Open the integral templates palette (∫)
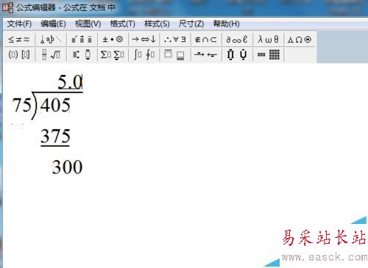Viewport: 368px width, 268px height. (144, 54)
